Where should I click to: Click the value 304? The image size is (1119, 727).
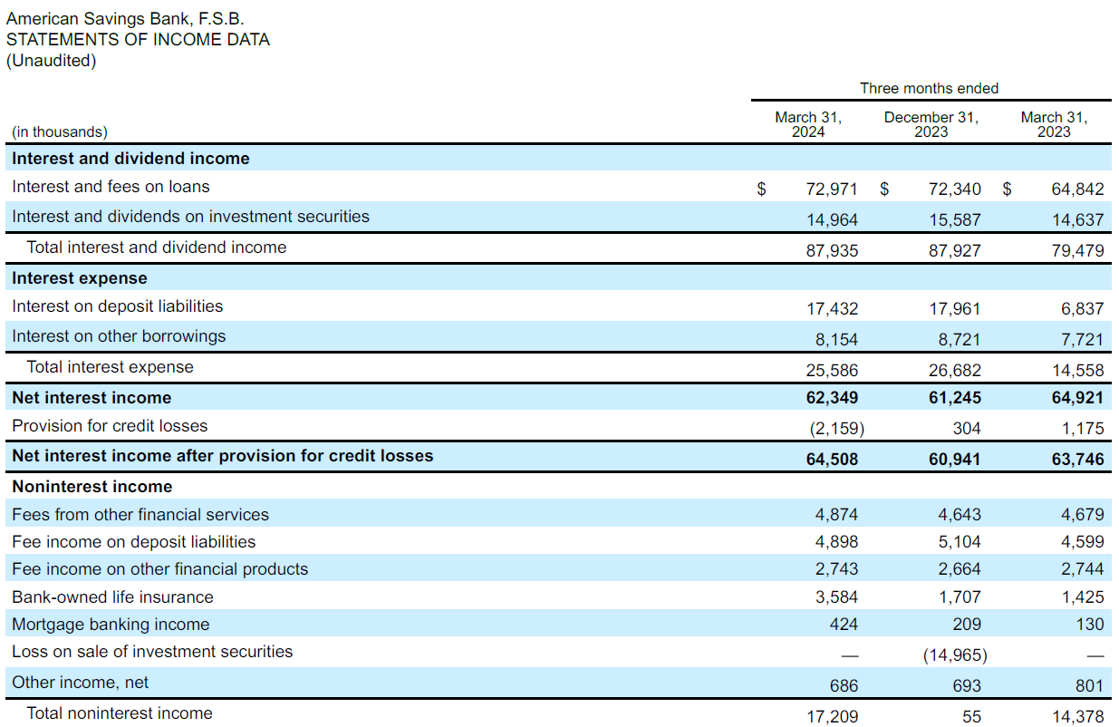(967, 429)
